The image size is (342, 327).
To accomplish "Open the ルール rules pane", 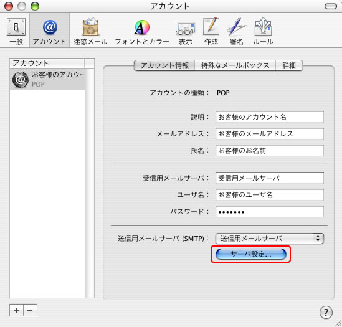I will tap(263, 31).
